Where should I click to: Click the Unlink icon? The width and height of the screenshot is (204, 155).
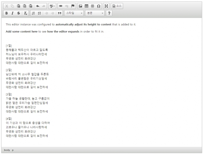66,6
